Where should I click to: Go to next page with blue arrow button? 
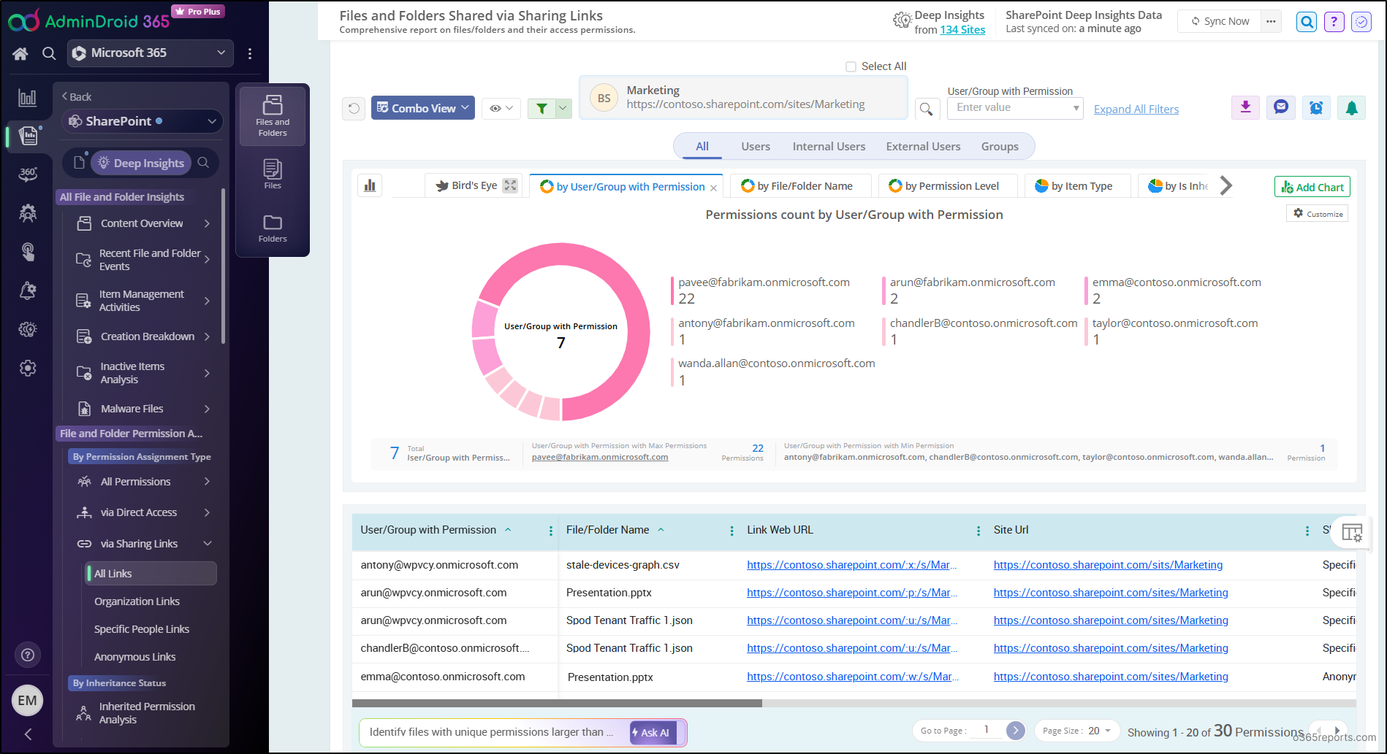[x=1015, y=730]
